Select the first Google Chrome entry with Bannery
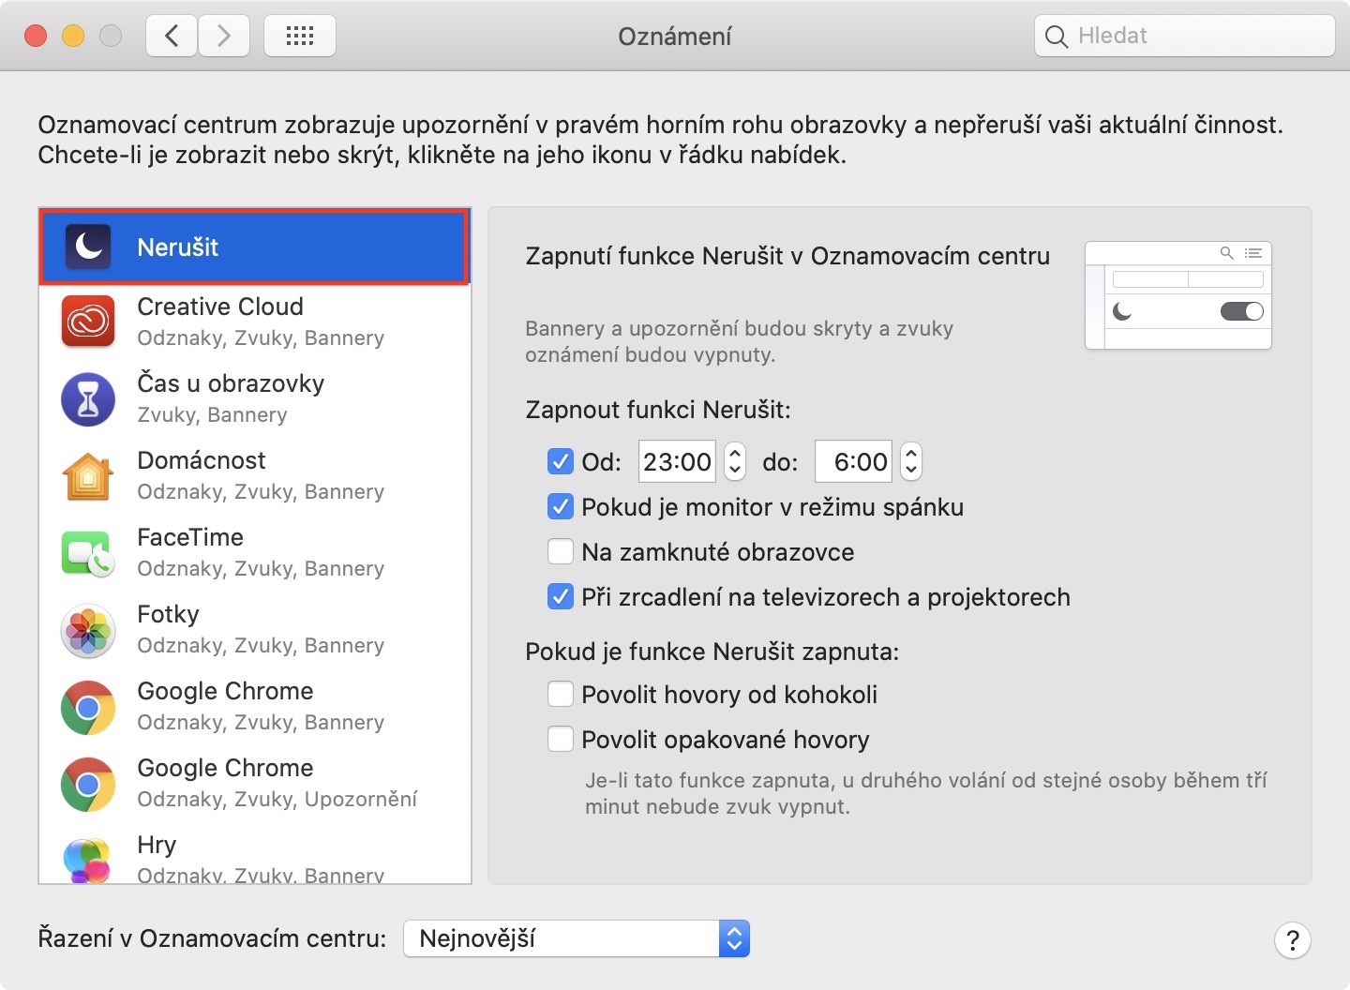 (x=253, y=706)
